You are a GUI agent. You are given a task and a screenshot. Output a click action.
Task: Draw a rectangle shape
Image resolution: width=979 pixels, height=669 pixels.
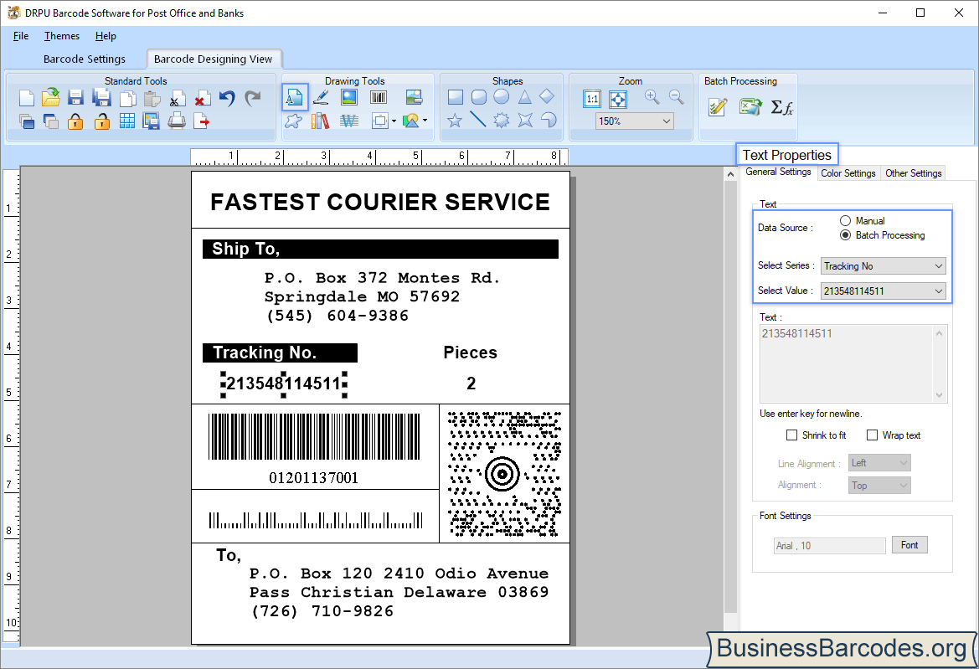pyautogui.click(x=456, y=97)
